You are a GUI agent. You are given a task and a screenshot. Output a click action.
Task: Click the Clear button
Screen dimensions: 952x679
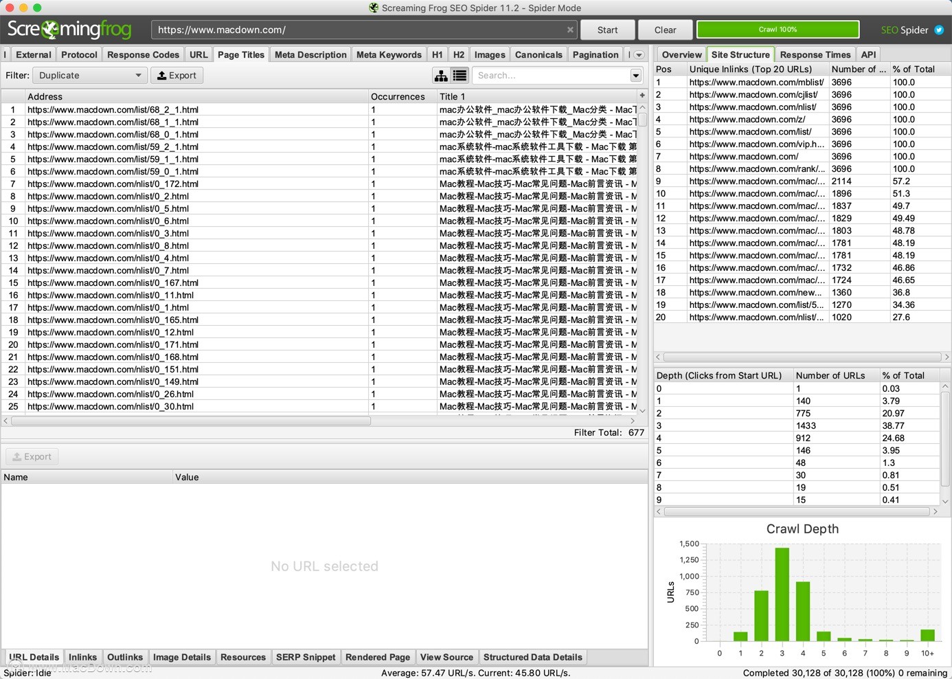pos(665,30)
